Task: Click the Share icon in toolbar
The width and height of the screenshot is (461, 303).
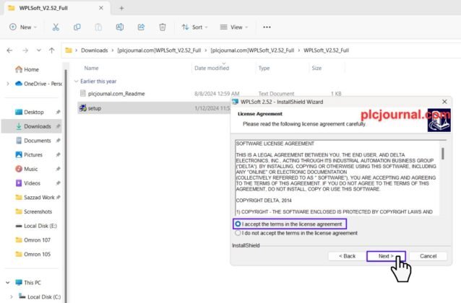Action: (141, 27)
